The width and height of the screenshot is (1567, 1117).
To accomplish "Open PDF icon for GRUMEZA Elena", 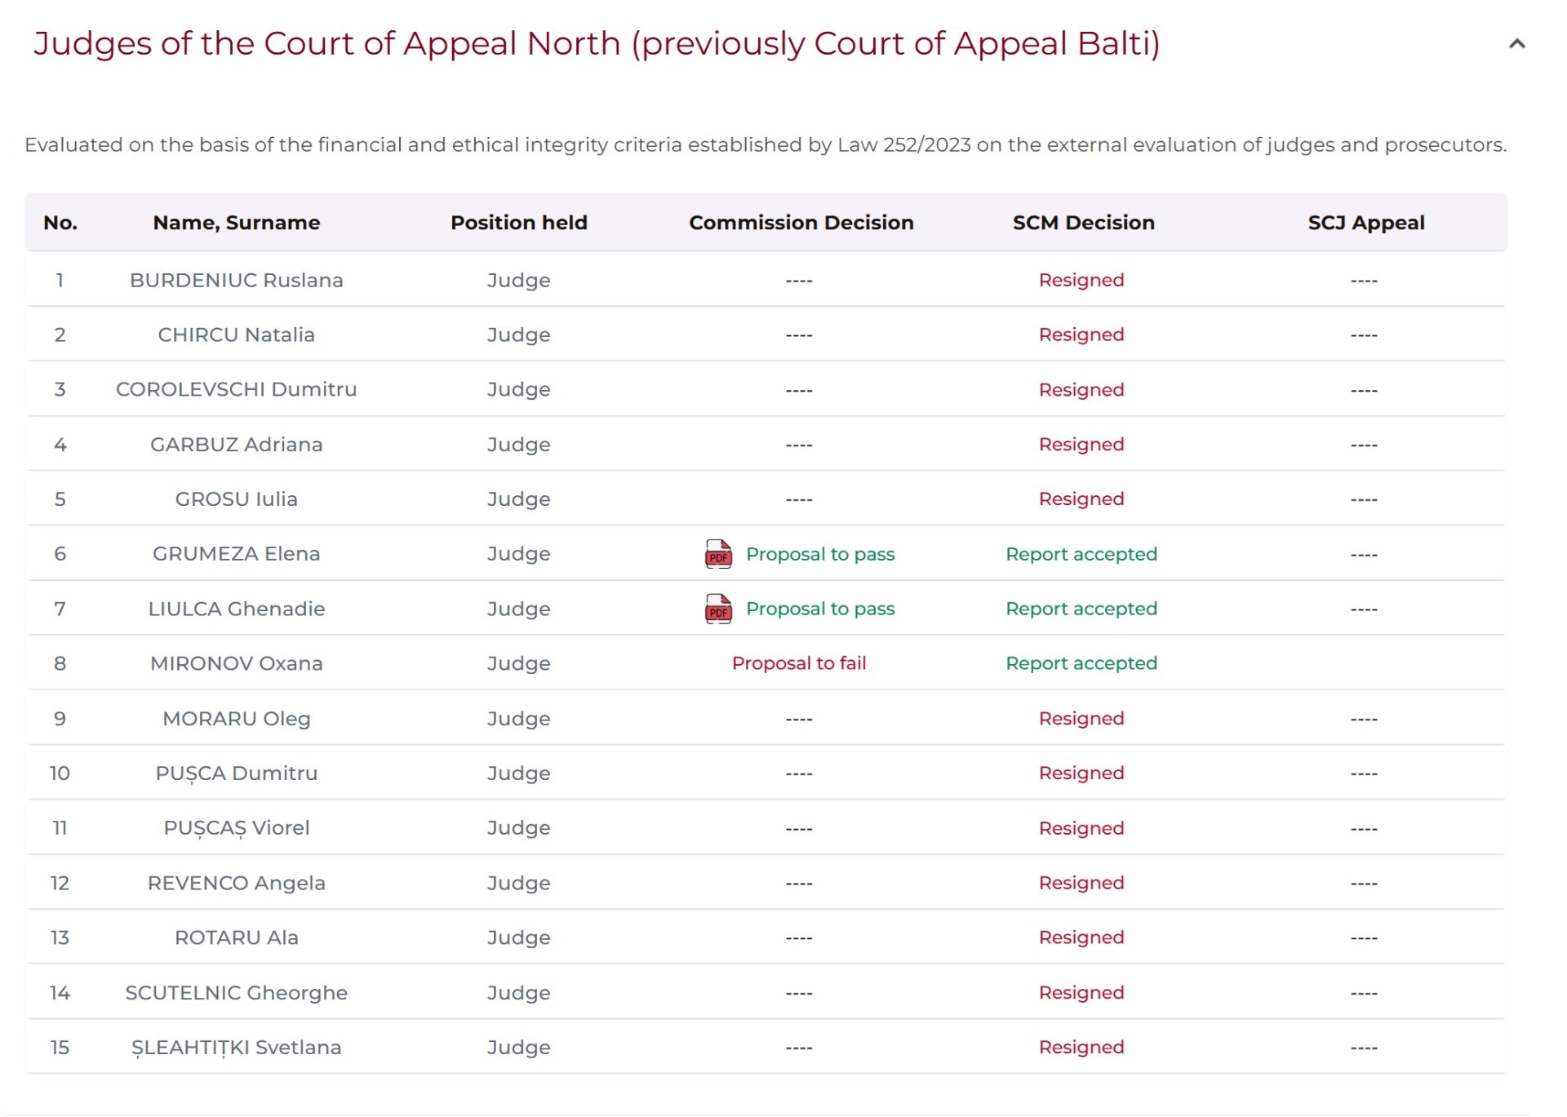I will tap(718, 554).
